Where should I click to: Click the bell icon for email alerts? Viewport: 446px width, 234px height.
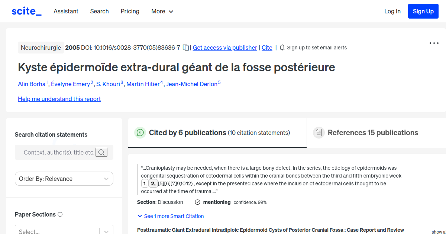tap(282, 48)
